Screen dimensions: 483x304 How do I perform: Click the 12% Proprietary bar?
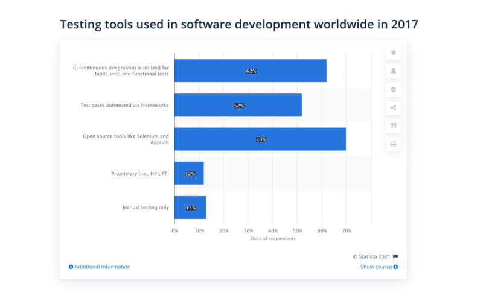point(189,173)
